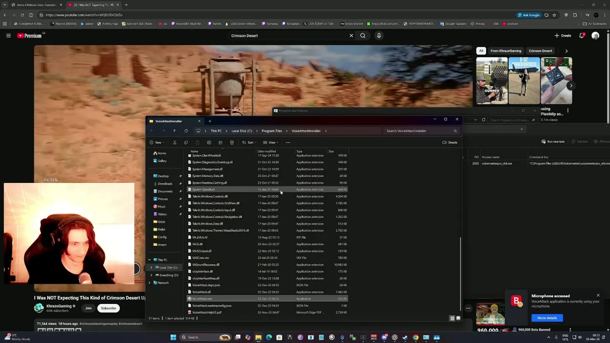This screenshot has height=343, width=610.
Task: Open a new File Explorer tab
Action: point(210,121)
